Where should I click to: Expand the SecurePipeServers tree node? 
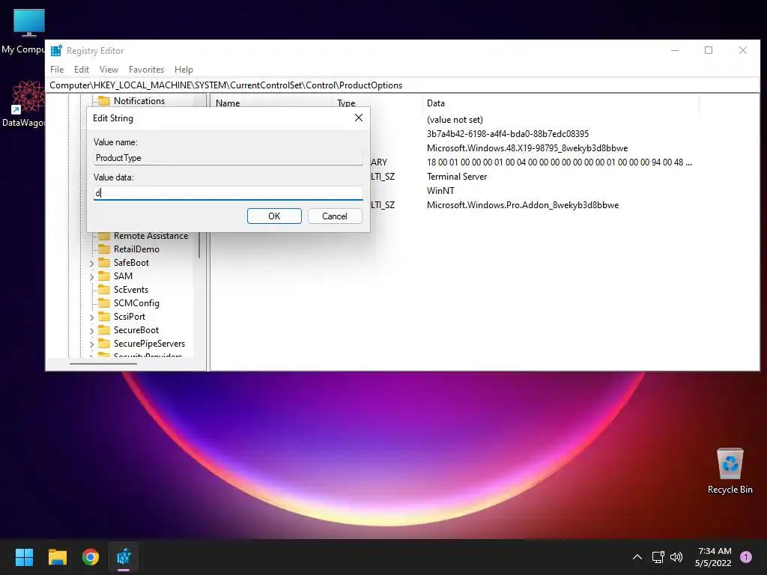[x=91, y=344]
